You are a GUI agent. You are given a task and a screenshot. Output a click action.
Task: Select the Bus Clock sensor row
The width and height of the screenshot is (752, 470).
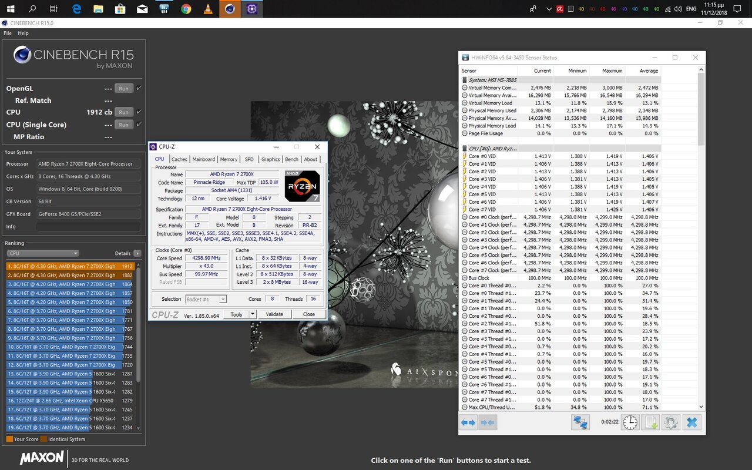(x=560, y=278)
